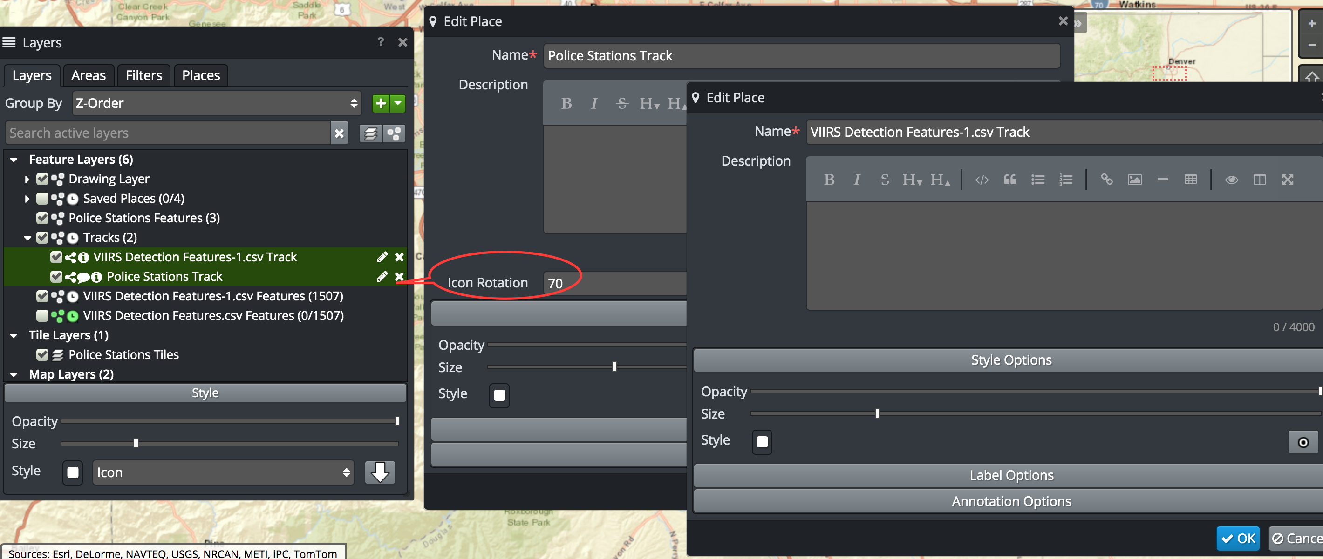
Task: Toggle the Police Stations Tiles checkbox
Action: [43, 354]
